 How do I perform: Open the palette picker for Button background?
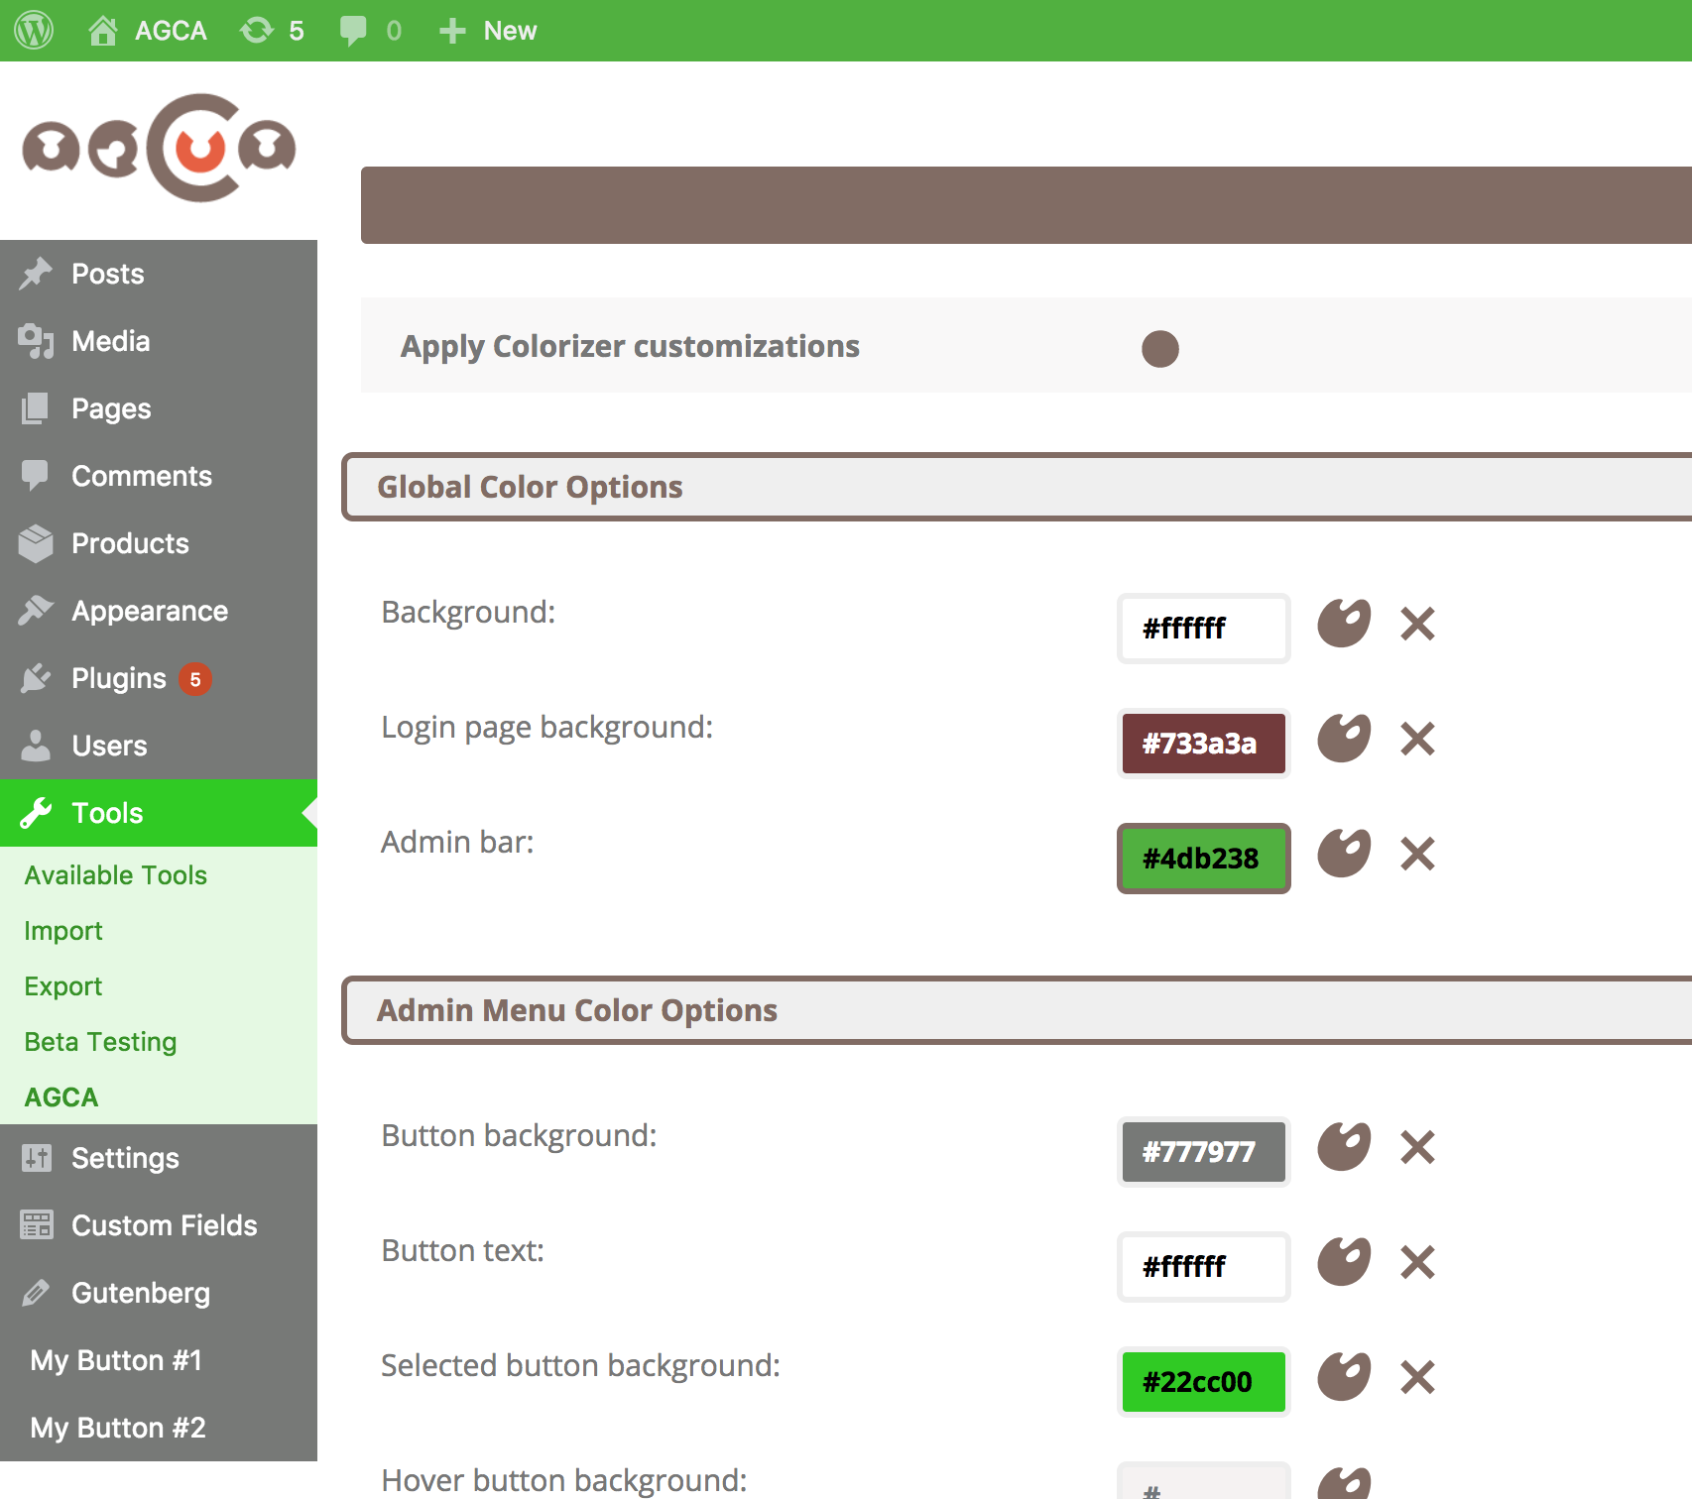coord(1345,1147)
